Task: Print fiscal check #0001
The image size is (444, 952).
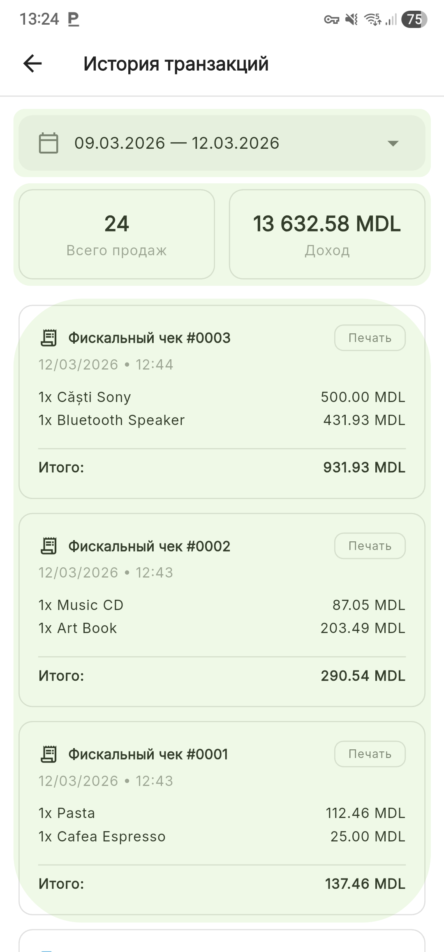Action: [370, 754]
